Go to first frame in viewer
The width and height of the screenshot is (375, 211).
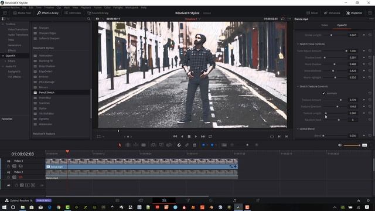tap(175, 137)
